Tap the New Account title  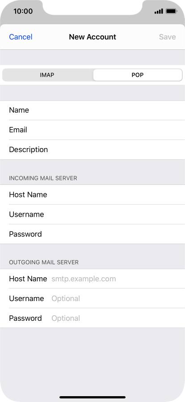(x=92, y=37)
